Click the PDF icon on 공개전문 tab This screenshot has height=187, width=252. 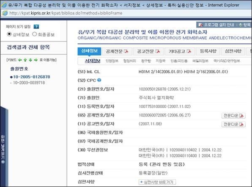pyautogui.click(x=126, y=51)
